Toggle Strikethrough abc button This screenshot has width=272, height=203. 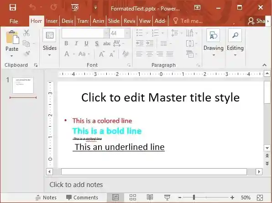[x=107, y=43]
